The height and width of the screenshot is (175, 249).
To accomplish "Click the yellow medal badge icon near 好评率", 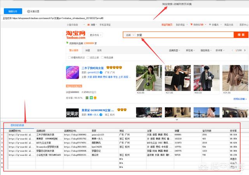I will tap(95, 98).
